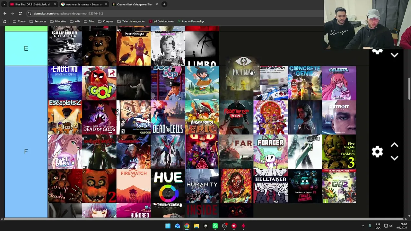The width and height of the screenshot is (411, 231).
Task: Close the Create a Best Videogames Tier tab
Action: point(157,4)
